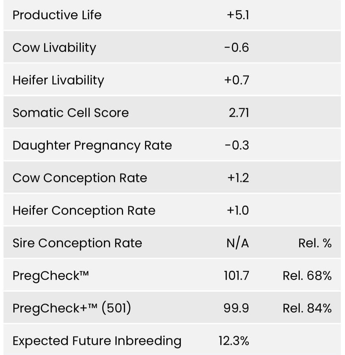345x355 pixels.
Task: Click the Daughter Pregnancy Rate label
Action: [x=92, y=145]
